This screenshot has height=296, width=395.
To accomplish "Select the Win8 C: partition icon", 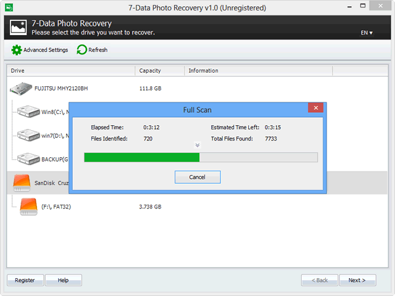I will pos(28,112).
